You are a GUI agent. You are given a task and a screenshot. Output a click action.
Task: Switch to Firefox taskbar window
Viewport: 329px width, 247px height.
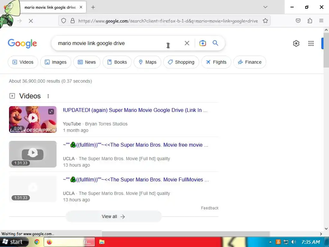(69, 242)
